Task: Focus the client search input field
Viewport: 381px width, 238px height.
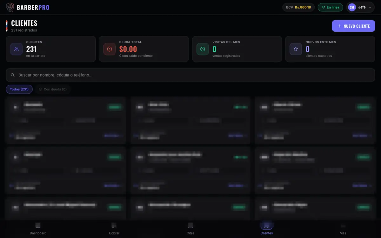Action: pyautogui.click(x=190, y=75)
